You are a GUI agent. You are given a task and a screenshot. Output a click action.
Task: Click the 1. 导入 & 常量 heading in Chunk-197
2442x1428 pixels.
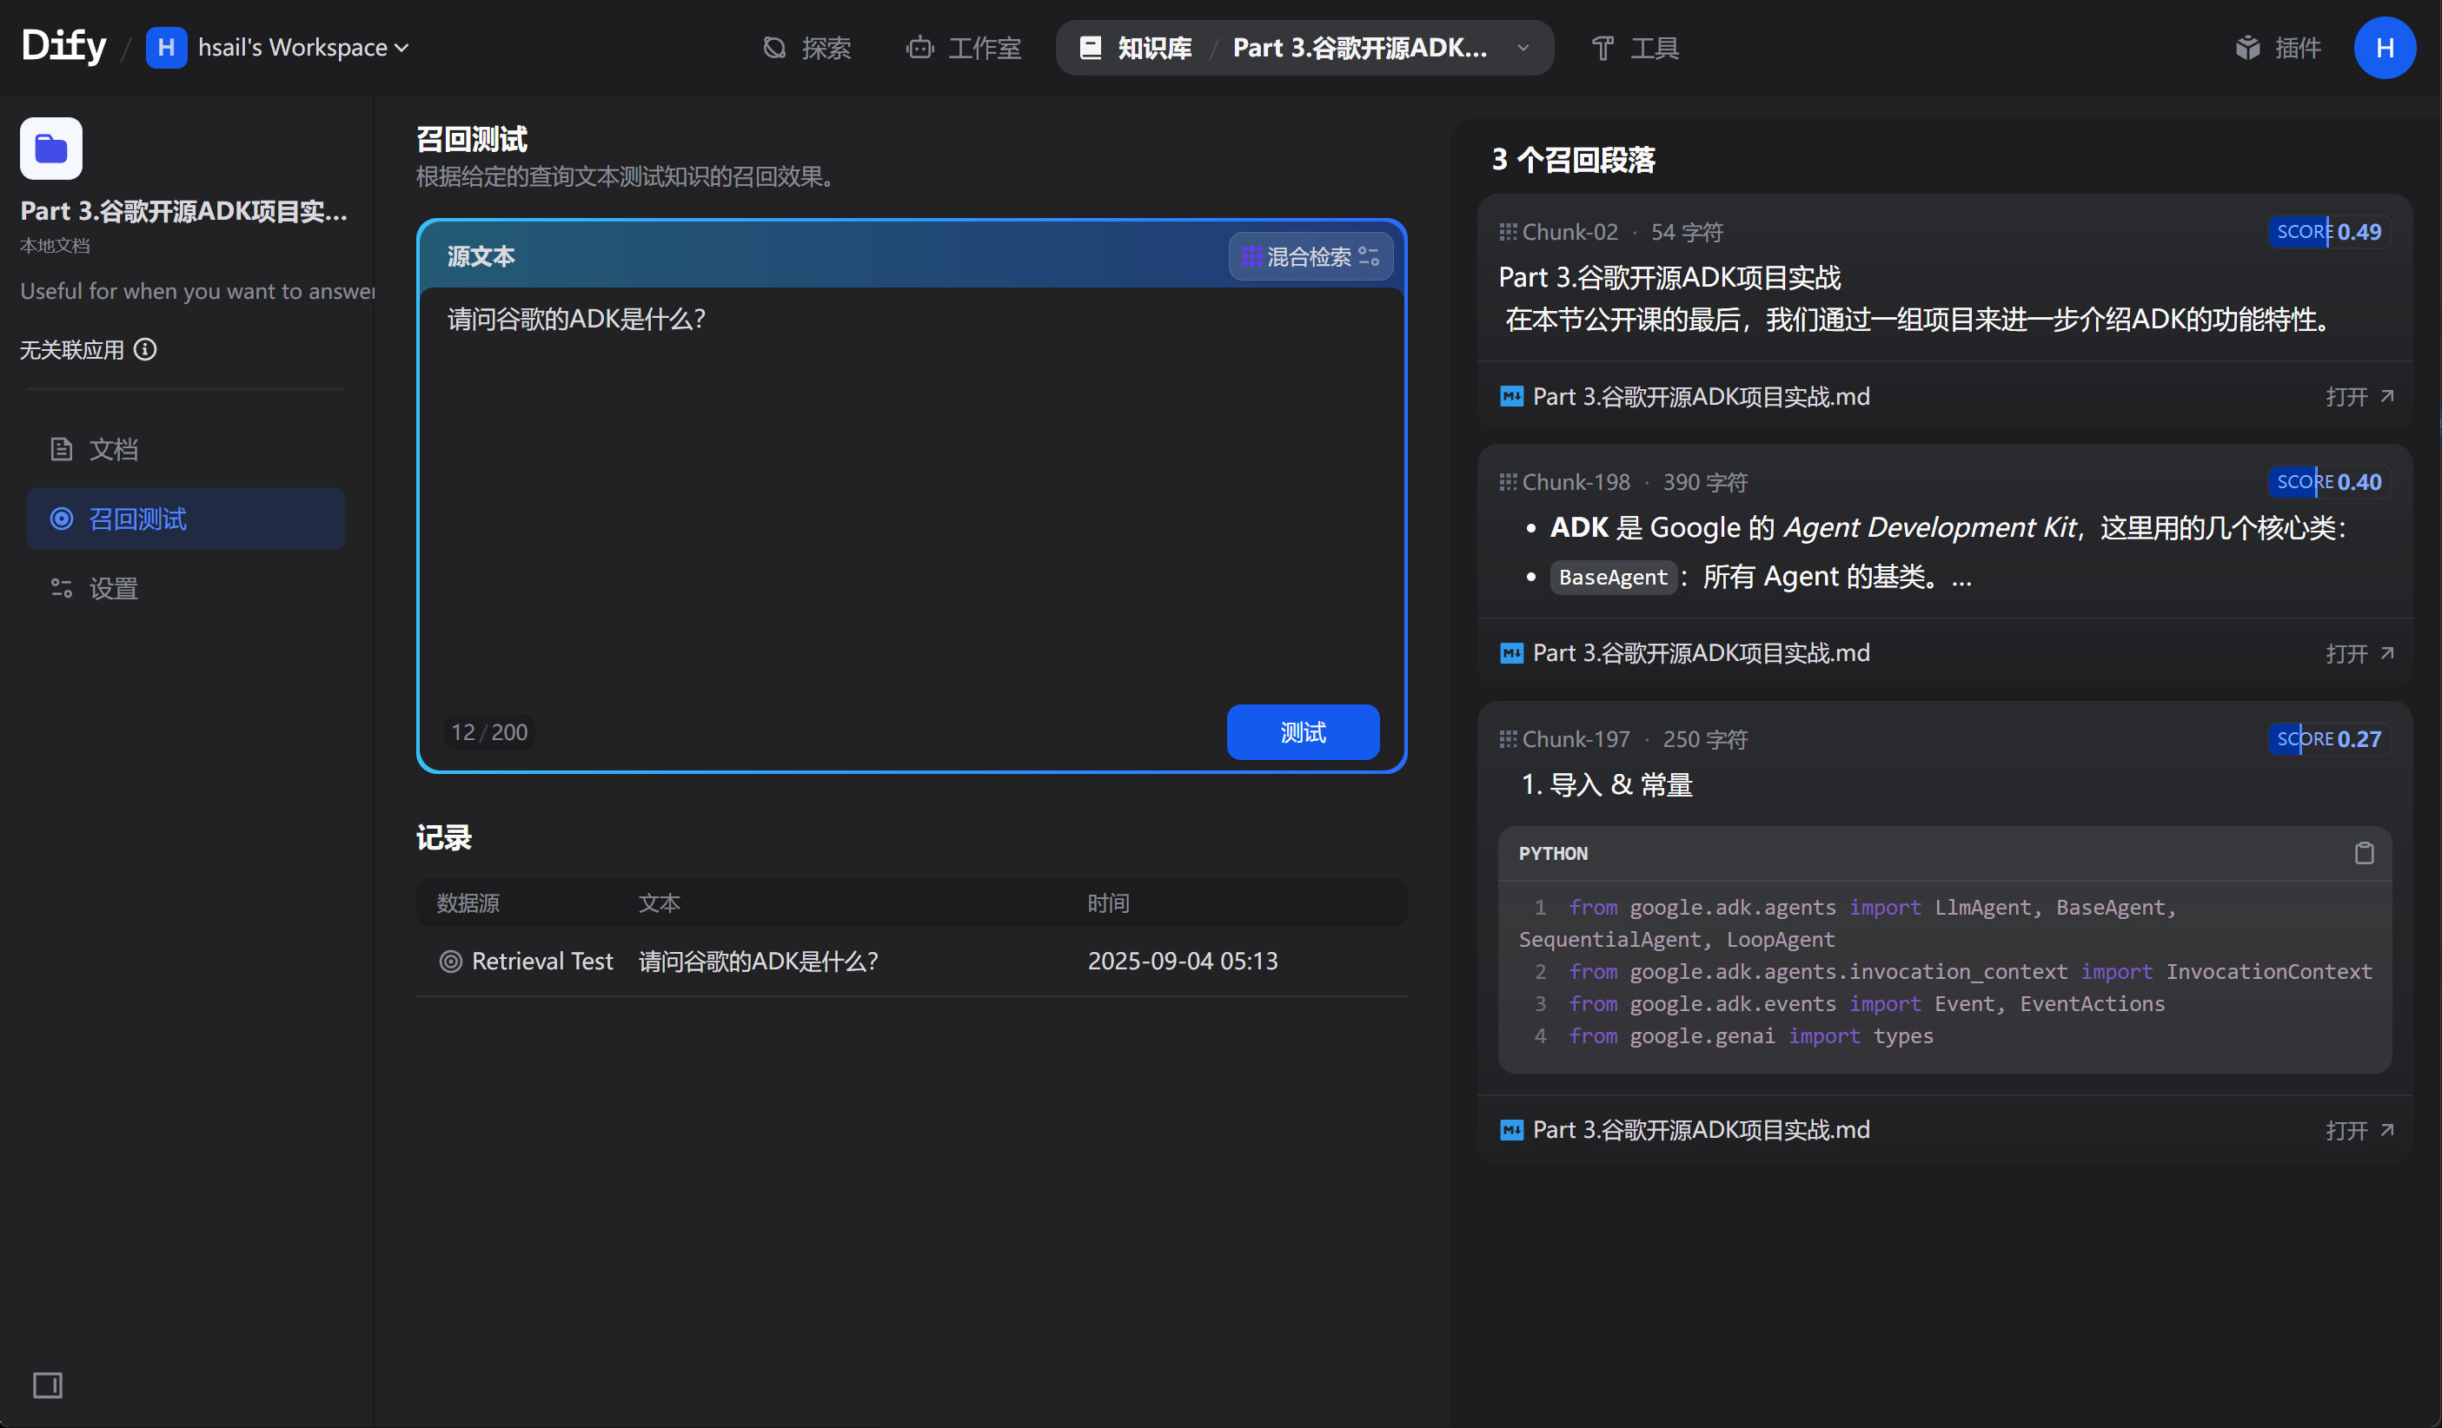click(1607, 784)
